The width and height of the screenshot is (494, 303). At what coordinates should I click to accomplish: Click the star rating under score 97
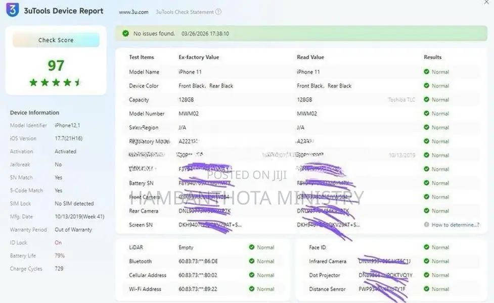56,82
